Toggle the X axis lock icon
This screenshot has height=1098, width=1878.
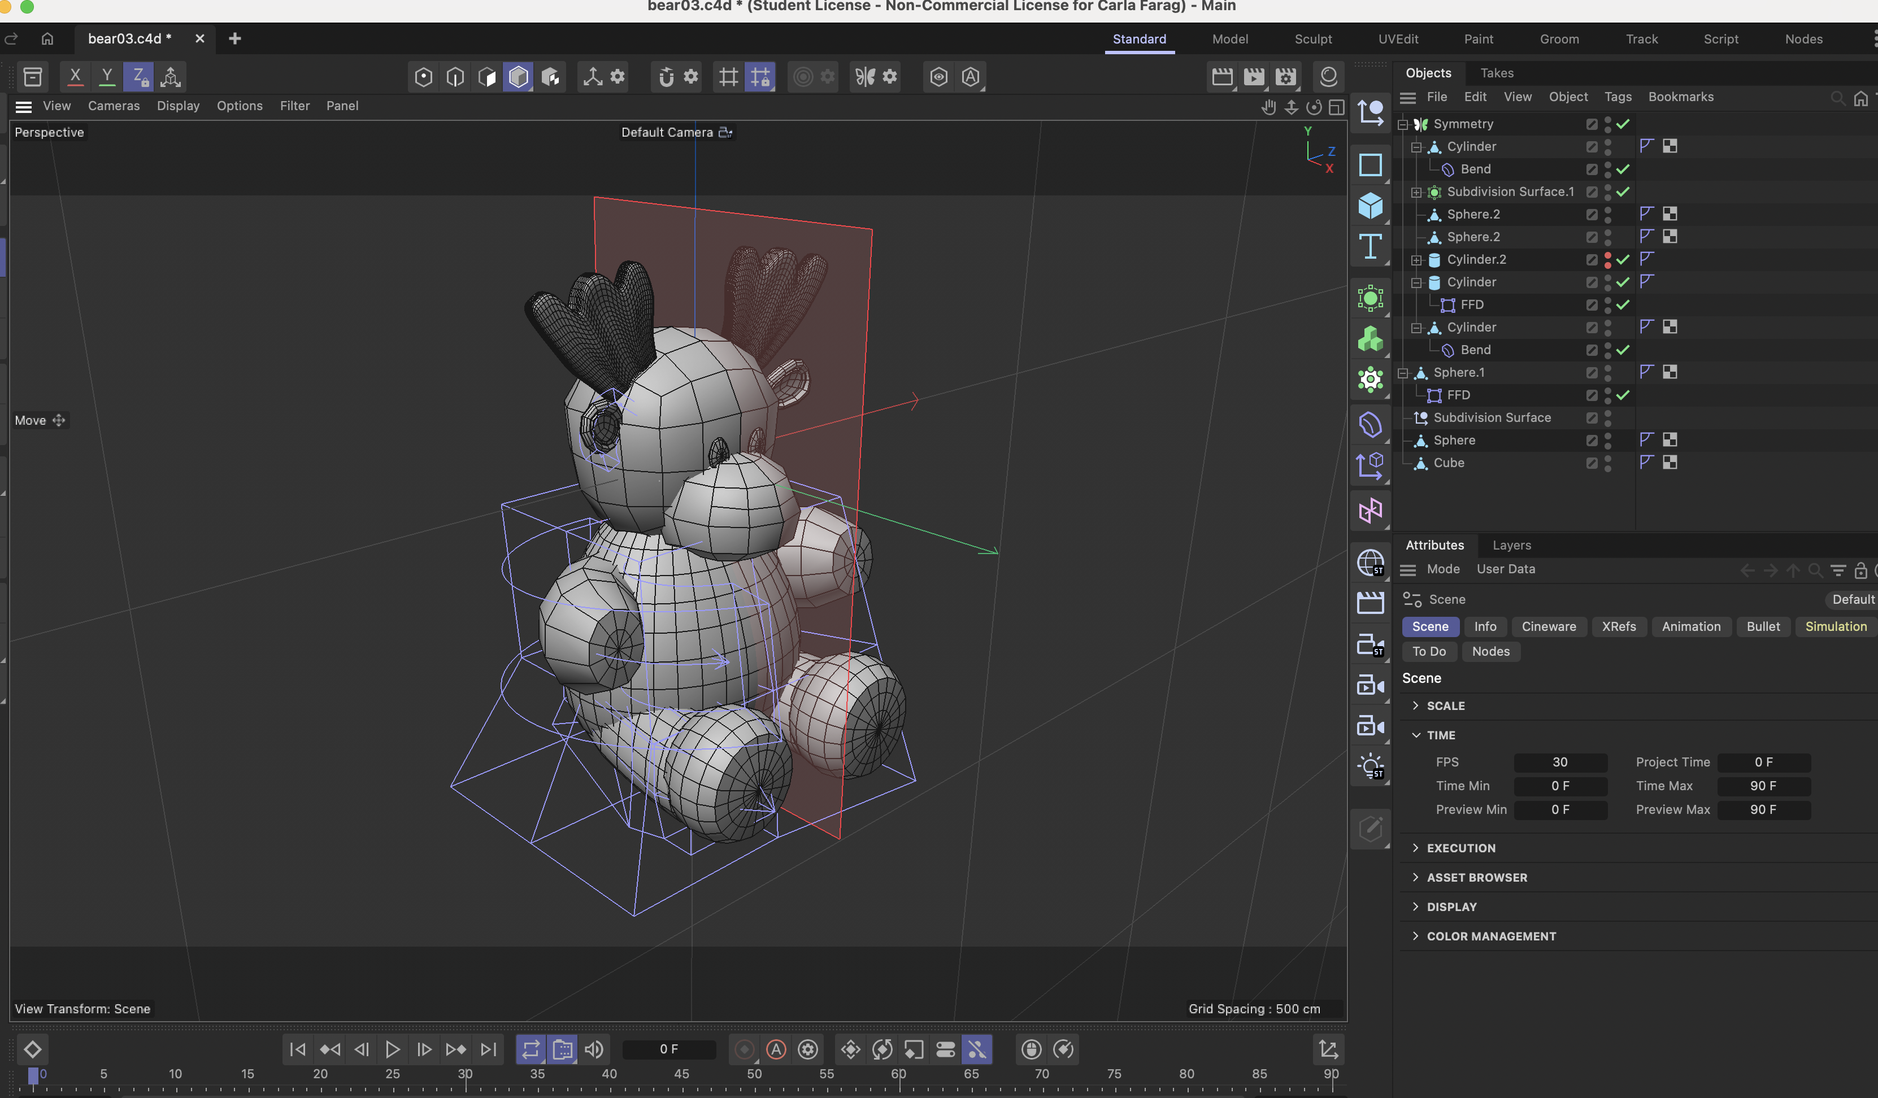pyautogui.click(x=75, y=77)
